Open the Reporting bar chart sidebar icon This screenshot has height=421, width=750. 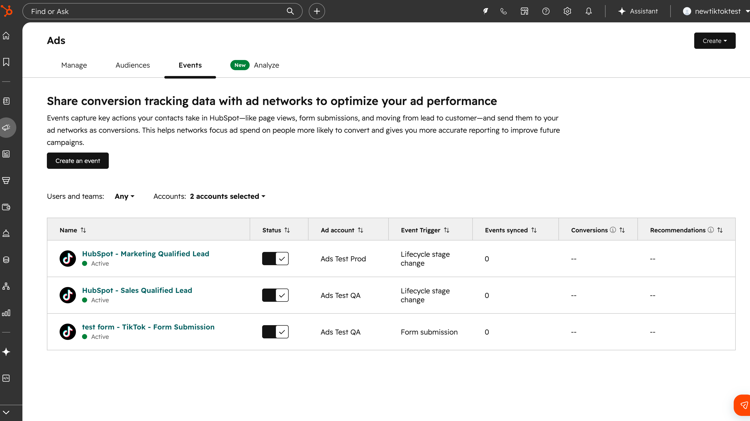tap(6, 313)
